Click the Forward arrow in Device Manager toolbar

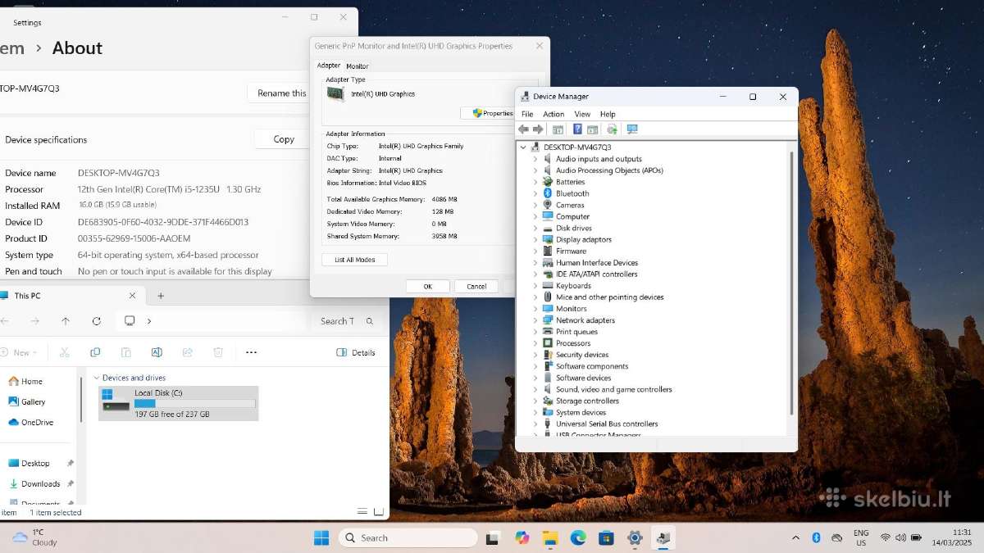pos(538,129)
